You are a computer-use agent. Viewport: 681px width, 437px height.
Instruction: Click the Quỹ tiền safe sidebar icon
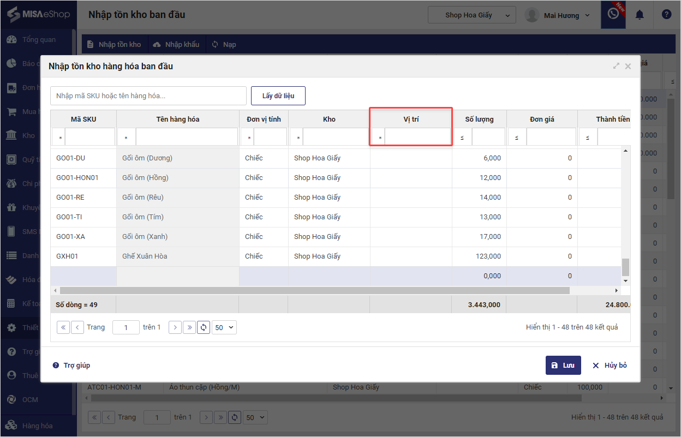pyautogui.click(x=11, y=160)
